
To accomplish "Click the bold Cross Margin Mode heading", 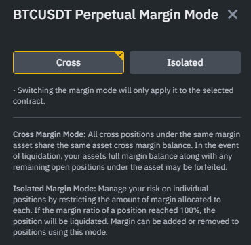I will (50, 134).
